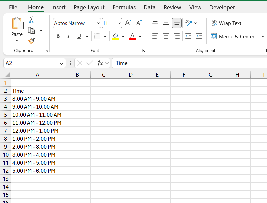Click the Decrease Indent icon
This screenshot has height=203, width=267.
(188, 36)
